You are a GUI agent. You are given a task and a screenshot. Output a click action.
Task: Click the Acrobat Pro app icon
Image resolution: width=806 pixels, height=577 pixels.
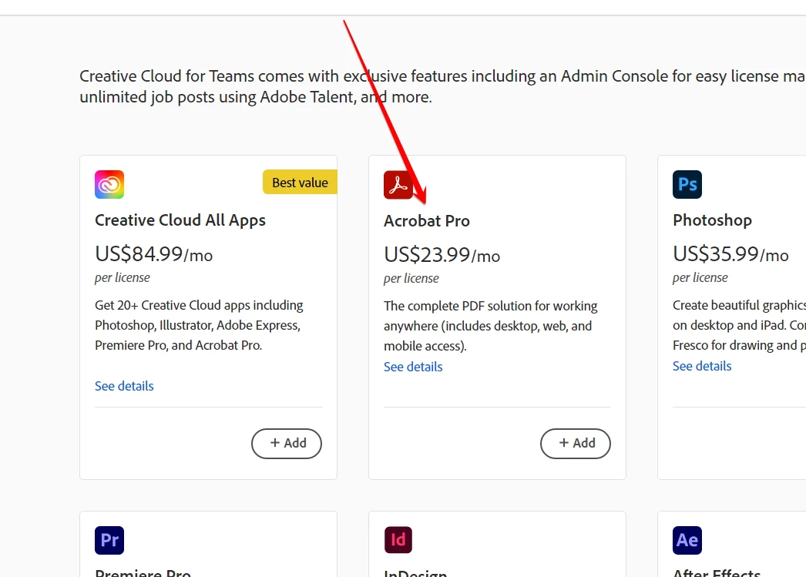click(398, 184)
